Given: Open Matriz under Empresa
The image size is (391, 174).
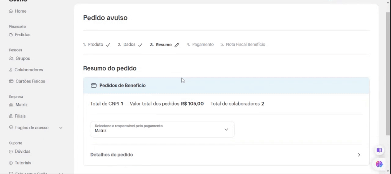Looking at the screenshot, I should click(18, 105).
